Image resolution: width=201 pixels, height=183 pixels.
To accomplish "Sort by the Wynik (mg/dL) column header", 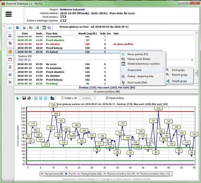I will click(x=88, y=33).
